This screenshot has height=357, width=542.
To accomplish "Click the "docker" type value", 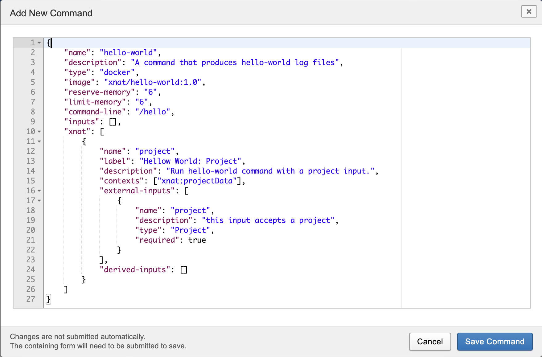I will pyautogui.click(x=117, y=72).
